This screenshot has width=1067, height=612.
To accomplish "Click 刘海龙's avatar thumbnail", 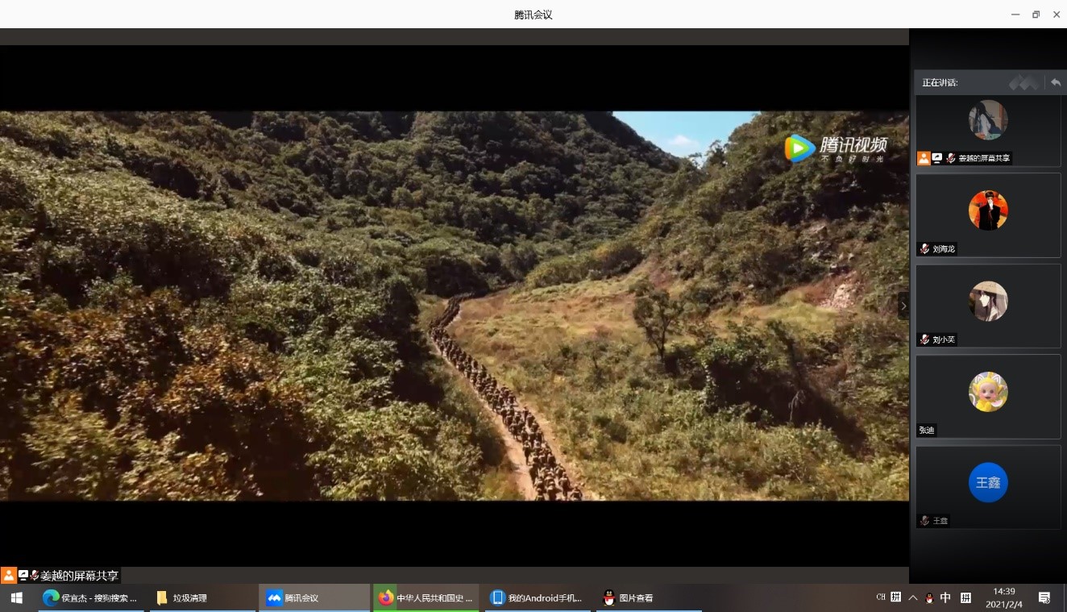I will 988,210.
